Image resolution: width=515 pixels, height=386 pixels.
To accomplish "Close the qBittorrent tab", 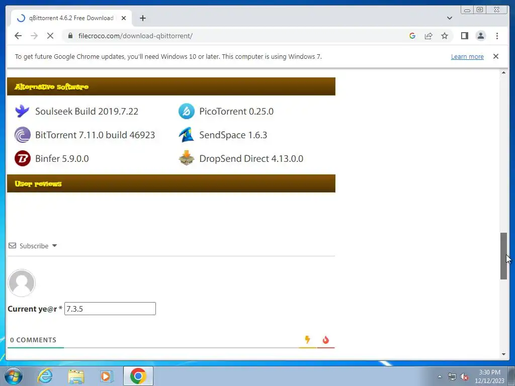I will coord(124,18).
